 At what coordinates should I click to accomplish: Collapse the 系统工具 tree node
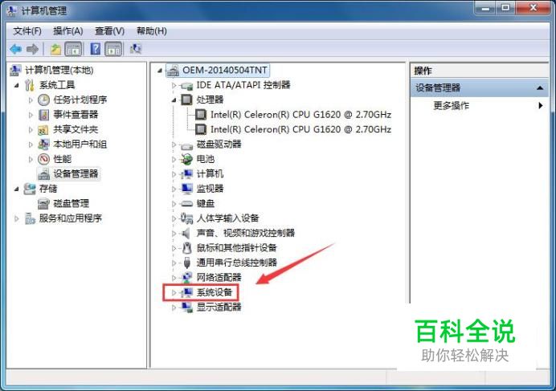pyautogui.click(x=17, y=85)
